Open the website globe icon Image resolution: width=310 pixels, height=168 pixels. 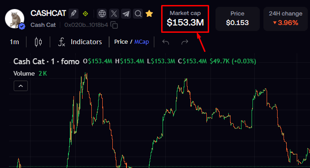tap(102, 14)
